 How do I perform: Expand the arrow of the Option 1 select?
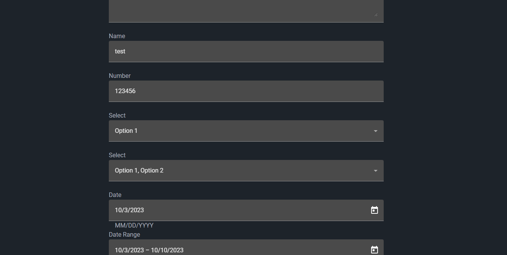pos(376,131)
